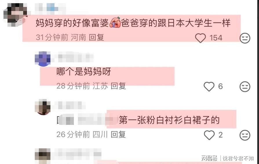The height and width of the screenshot is (164, 259).
Task: Click 回复 on the 28分钟前 Jiangsu comment
Action: [118, 86]
